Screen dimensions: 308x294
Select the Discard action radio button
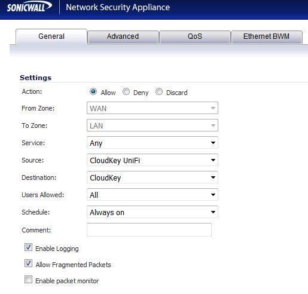point(159,92)
